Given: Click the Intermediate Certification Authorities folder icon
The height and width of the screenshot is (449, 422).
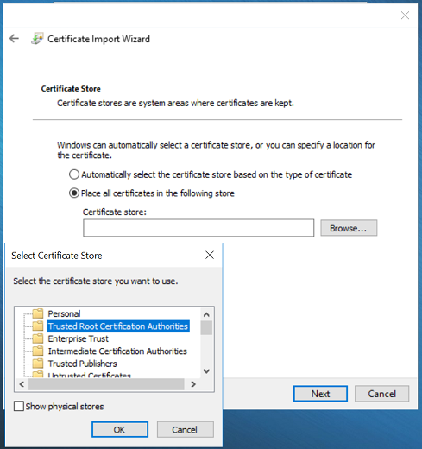Looking at the screenshot, I should (x=38, y=351).
